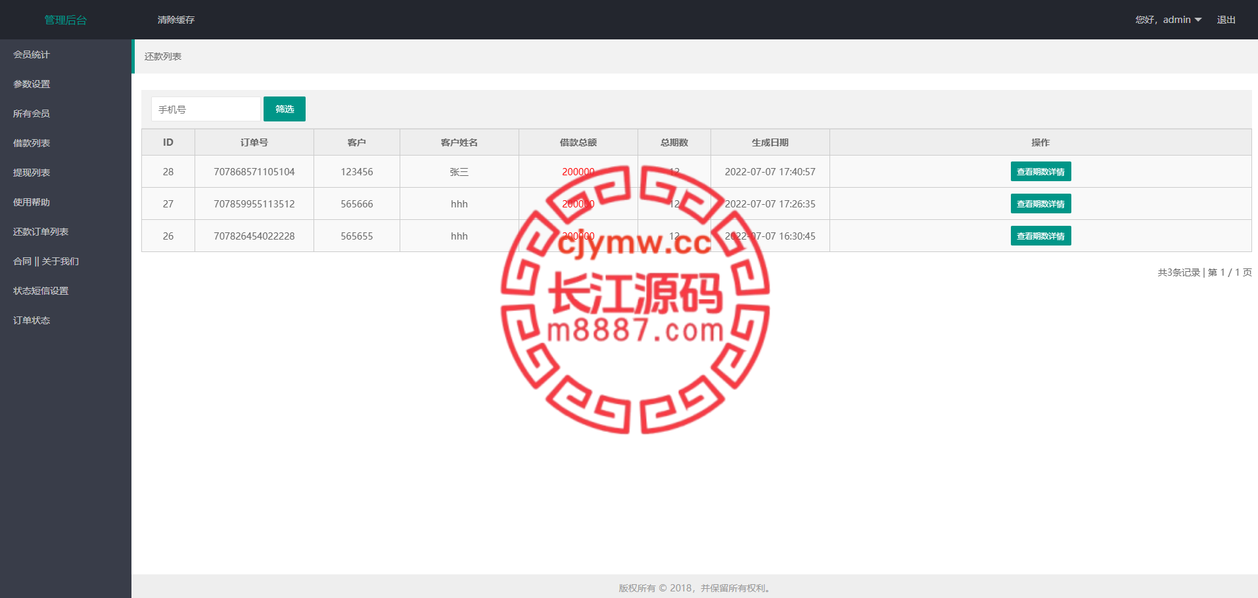This screenshot has width=1258, height=598.
Task: Click the 退出 logout link
Action: [x=1226, y=20]
